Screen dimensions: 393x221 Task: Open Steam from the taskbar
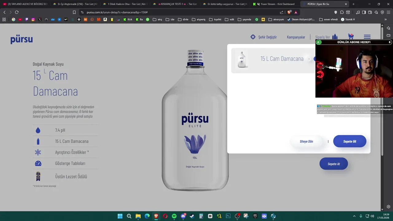192,216
